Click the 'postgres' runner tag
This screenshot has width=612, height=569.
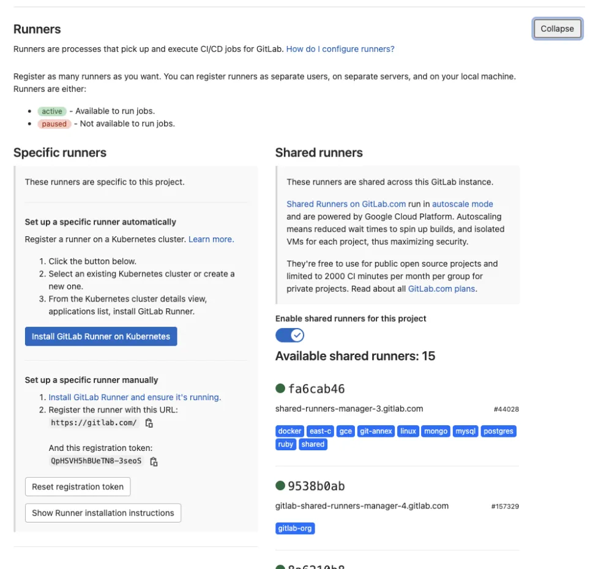[x=498, y=431]
